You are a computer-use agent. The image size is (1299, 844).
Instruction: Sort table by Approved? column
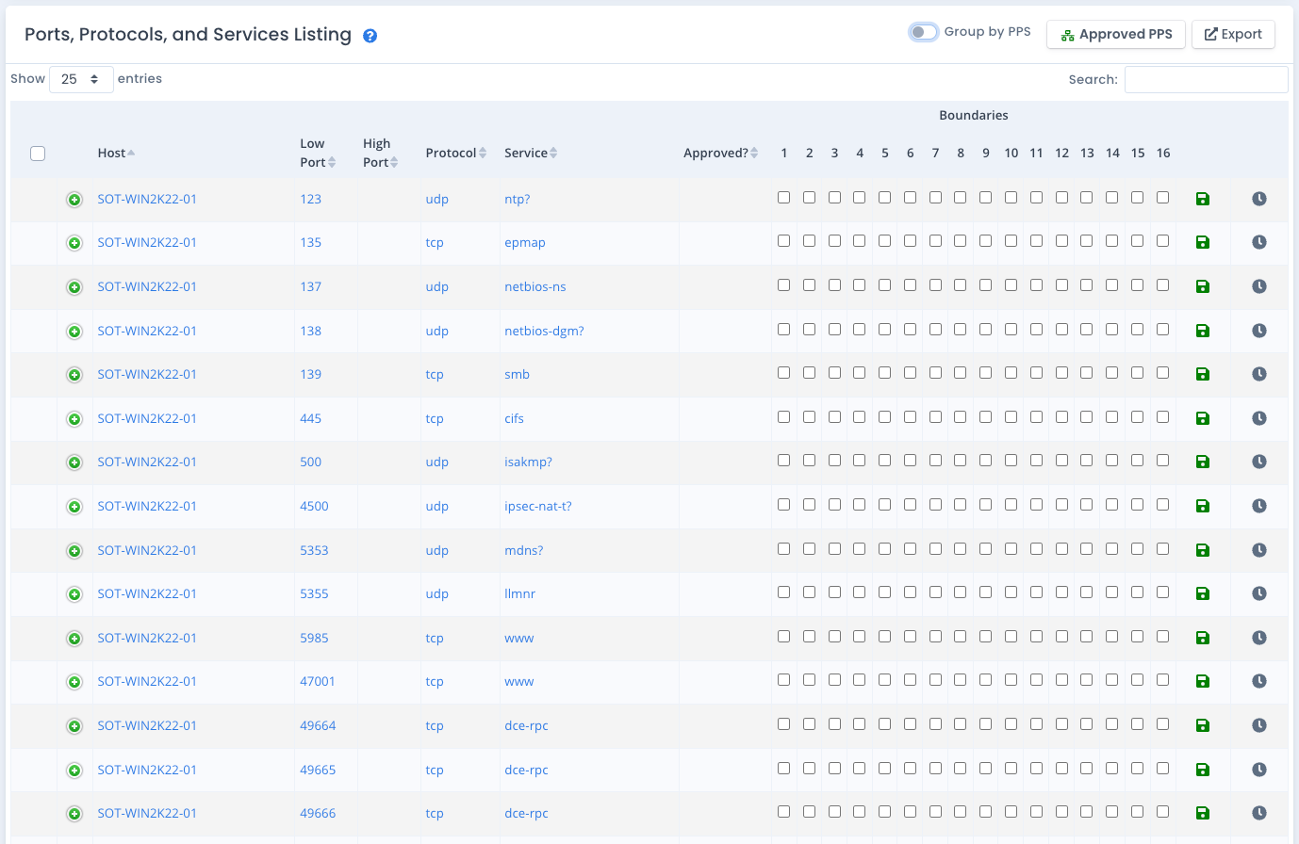coord(721,153)
